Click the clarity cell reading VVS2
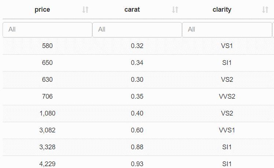The image size is (274, 168). (x=227, y=96)
